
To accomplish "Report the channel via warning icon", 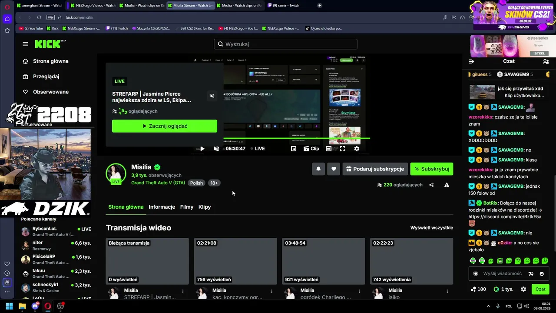I will pyautogui.click(x=447, y=185).
